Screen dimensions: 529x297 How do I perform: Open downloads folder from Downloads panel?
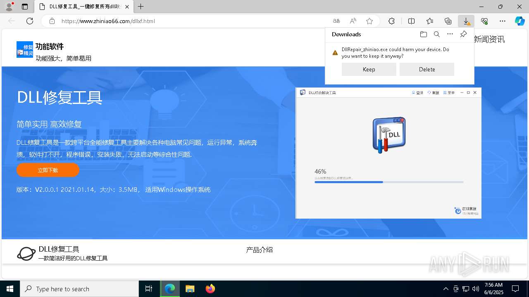[x=424, y=34]
